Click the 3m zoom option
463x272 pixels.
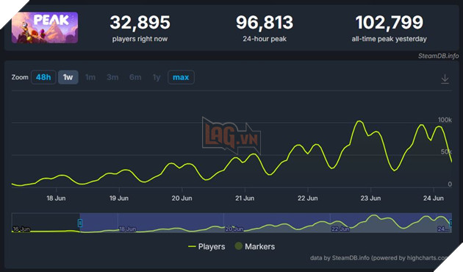(112, 77)
